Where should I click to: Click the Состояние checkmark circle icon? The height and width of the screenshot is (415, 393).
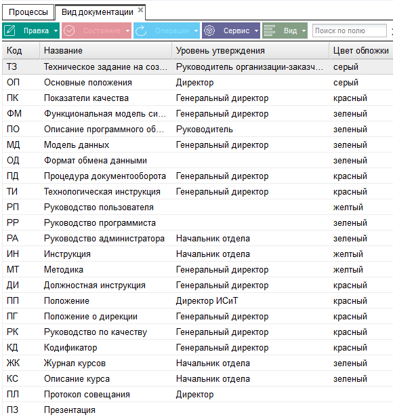[69, 31]
